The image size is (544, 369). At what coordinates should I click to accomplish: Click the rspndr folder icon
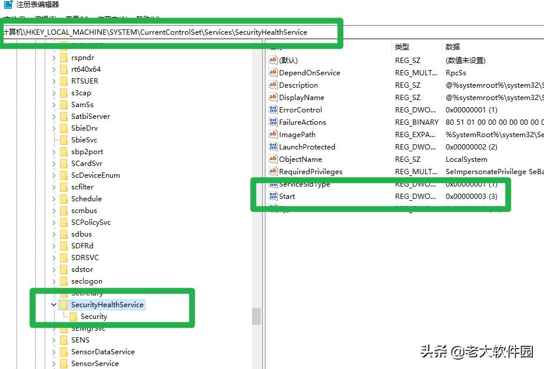(64, 58)
